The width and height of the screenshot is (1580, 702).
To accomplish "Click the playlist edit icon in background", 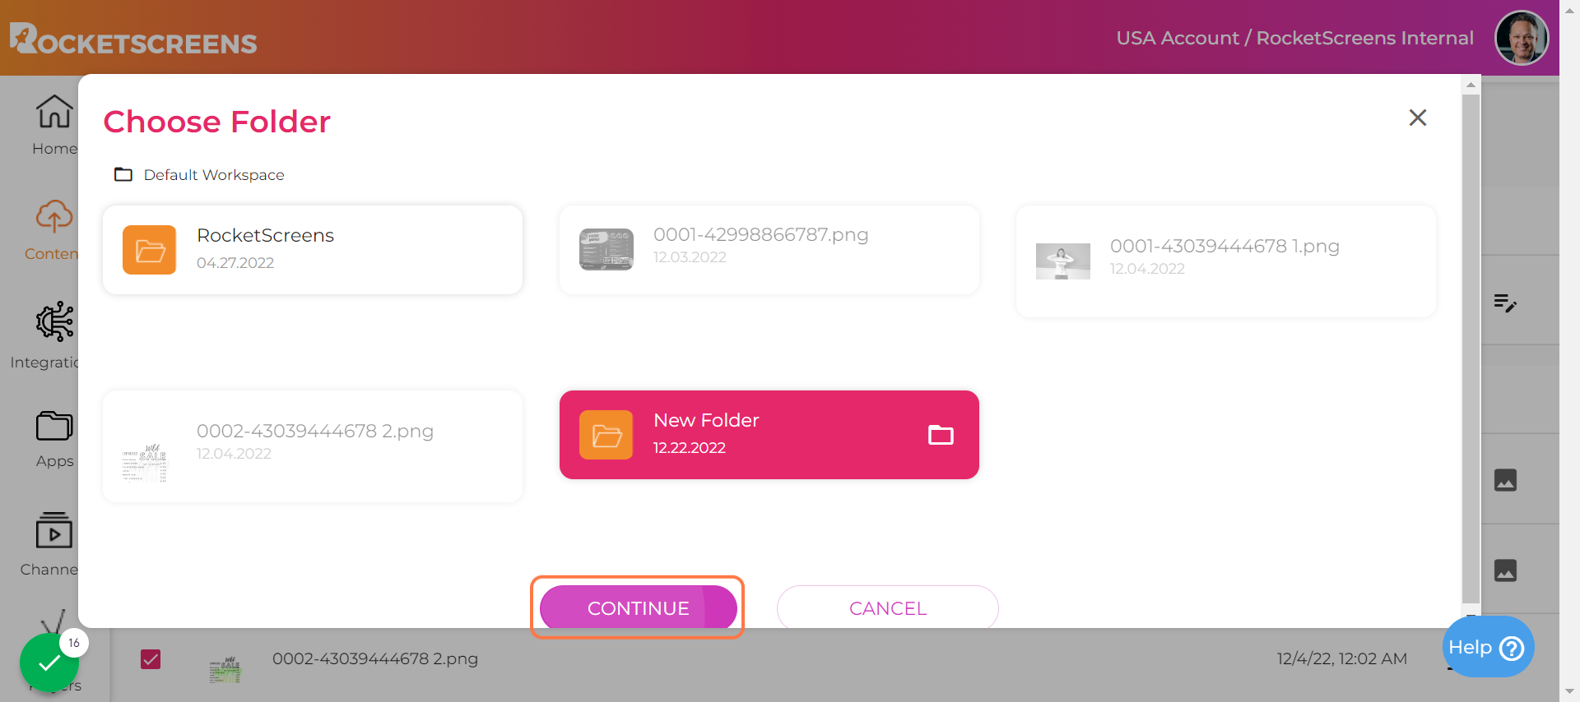I will (1505, 303).
